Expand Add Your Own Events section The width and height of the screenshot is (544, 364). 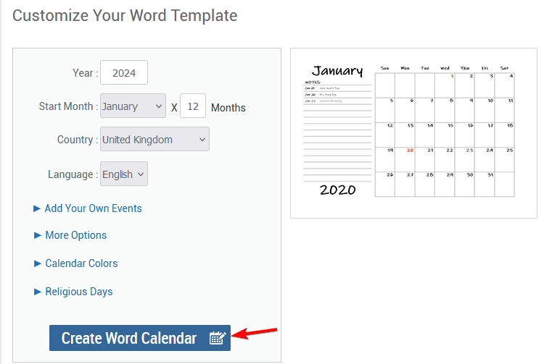[x=93, y=208]
